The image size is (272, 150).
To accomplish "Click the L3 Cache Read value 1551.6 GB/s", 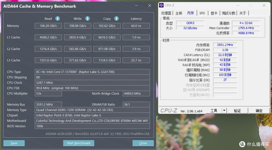I will (x=48, y=60).
